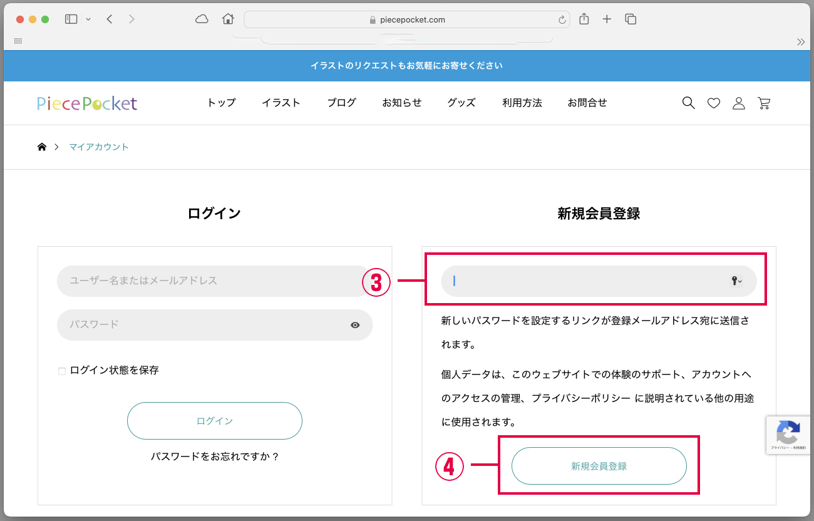The width and height of the screenshot is (814, 521).
Task: Open the wishlist heart icon
Action: tap(714, 103)
